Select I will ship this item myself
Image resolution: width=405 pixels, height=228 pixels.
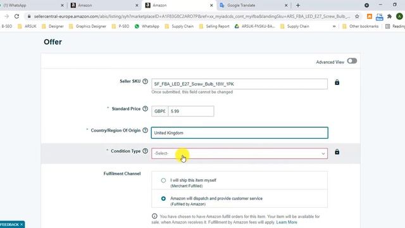point(163,180)
